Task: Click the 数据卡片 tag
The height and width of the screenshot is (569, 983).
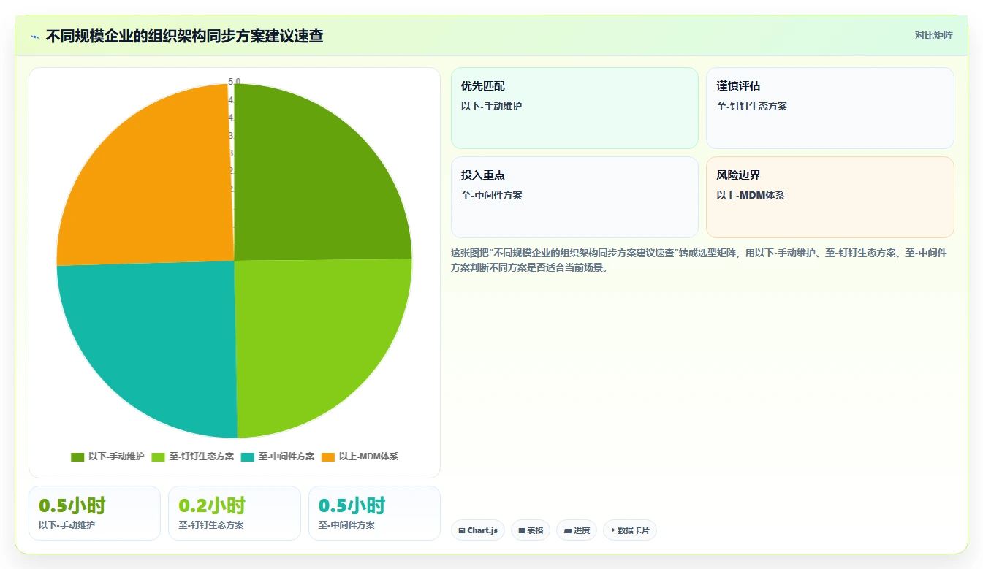Action: [630, 530]
